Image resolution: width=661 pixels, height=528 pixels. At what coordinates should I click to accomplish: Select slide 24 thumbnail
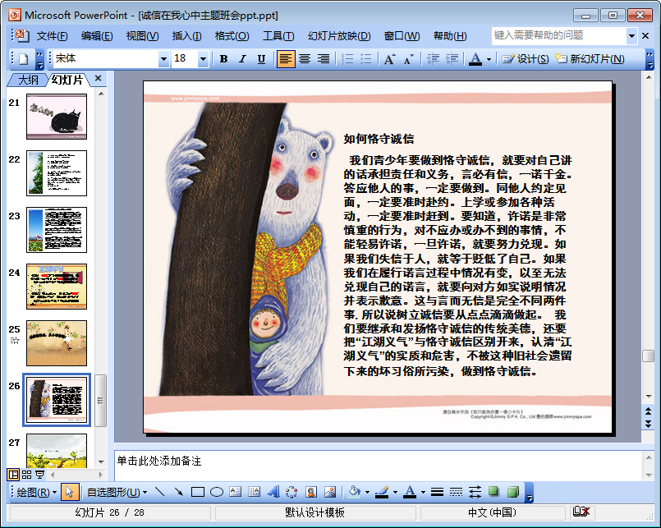pyautogui.click(x=57, y=287)
